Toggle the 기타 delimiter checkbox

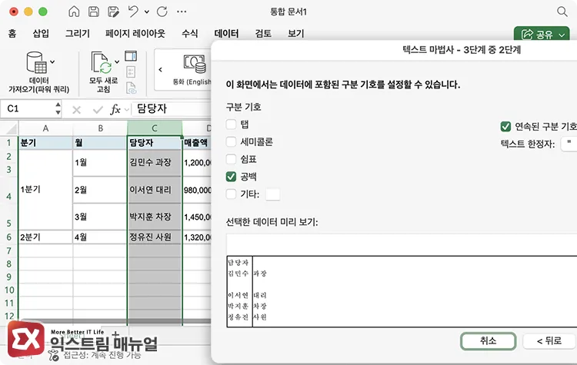click(231, 194)
